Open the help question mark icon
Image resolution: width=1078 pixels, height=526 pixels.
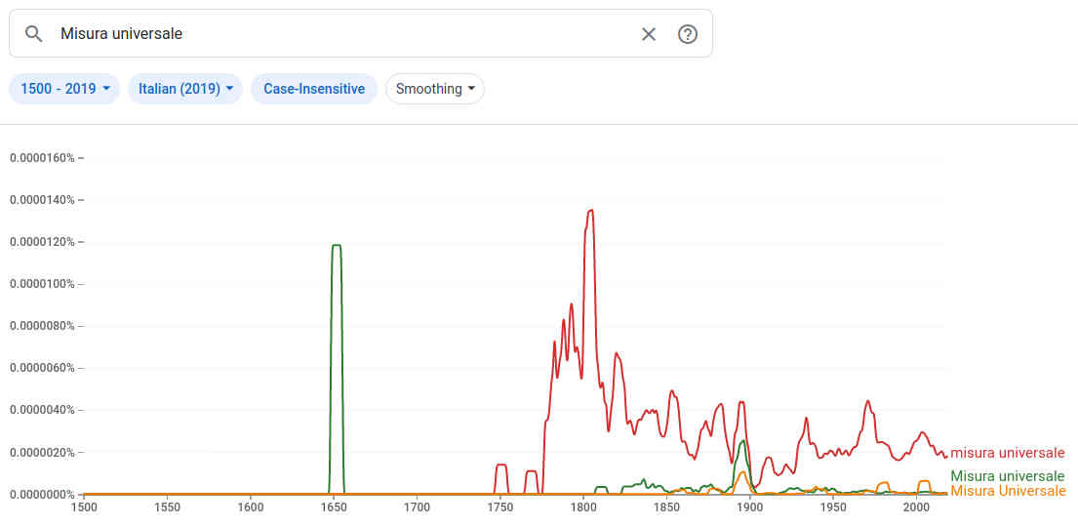(688, 34)
